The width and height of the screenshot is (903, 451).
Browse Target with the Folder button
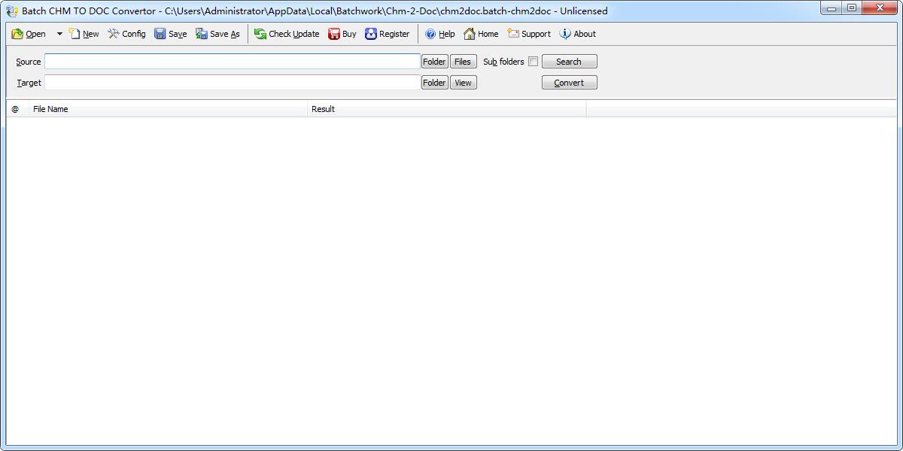pyautogui.click(x=434, y=83)
